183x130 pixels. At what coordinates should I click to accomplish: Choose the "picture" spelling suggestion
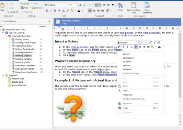click(126, 54)
